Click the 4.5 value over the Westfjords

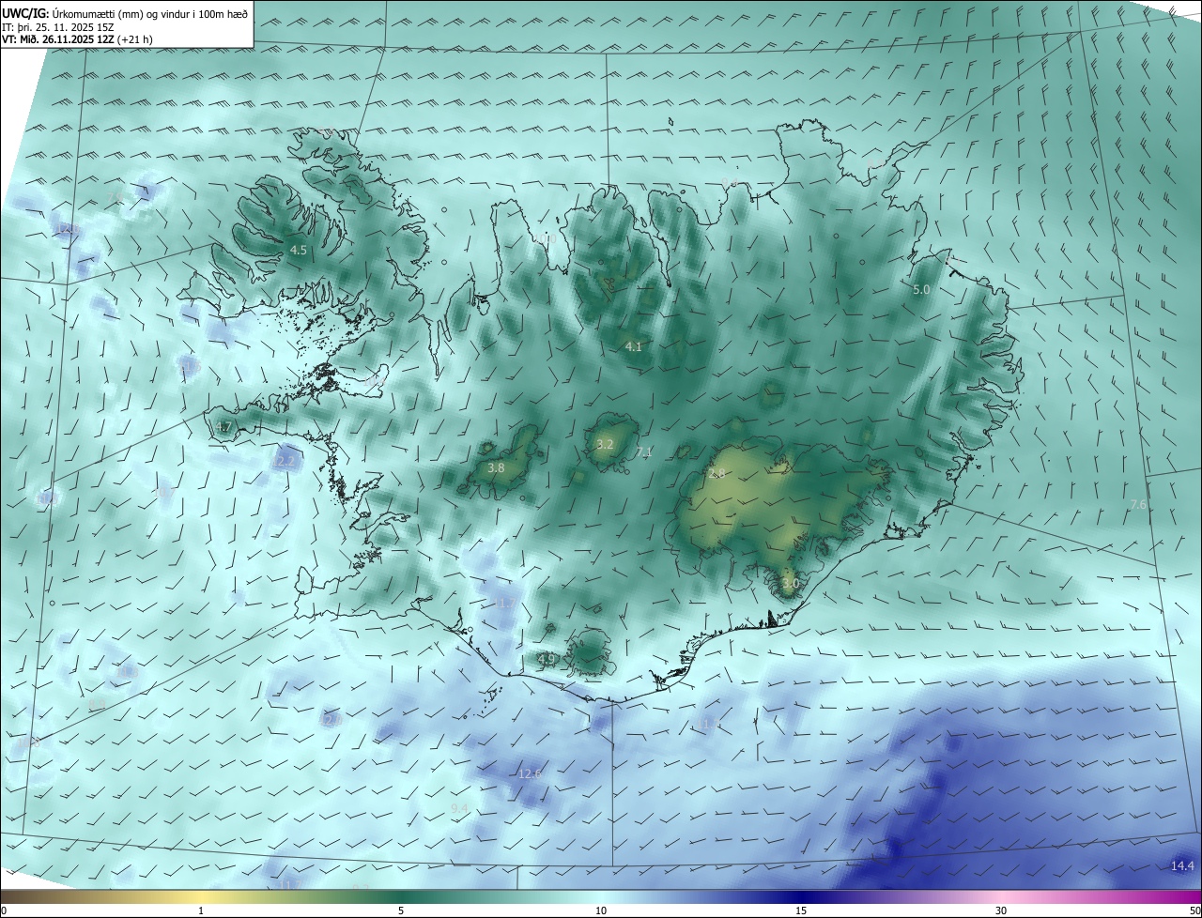coord(299,251)
